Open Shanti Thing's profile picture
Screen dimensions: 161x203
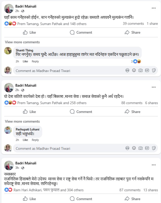coord(8,51)
